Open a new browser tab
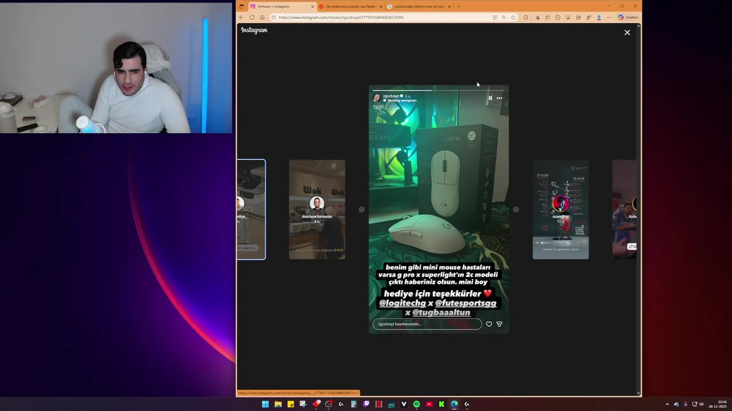The height and width of the screenshot is (411, 732). pos(458,6)
